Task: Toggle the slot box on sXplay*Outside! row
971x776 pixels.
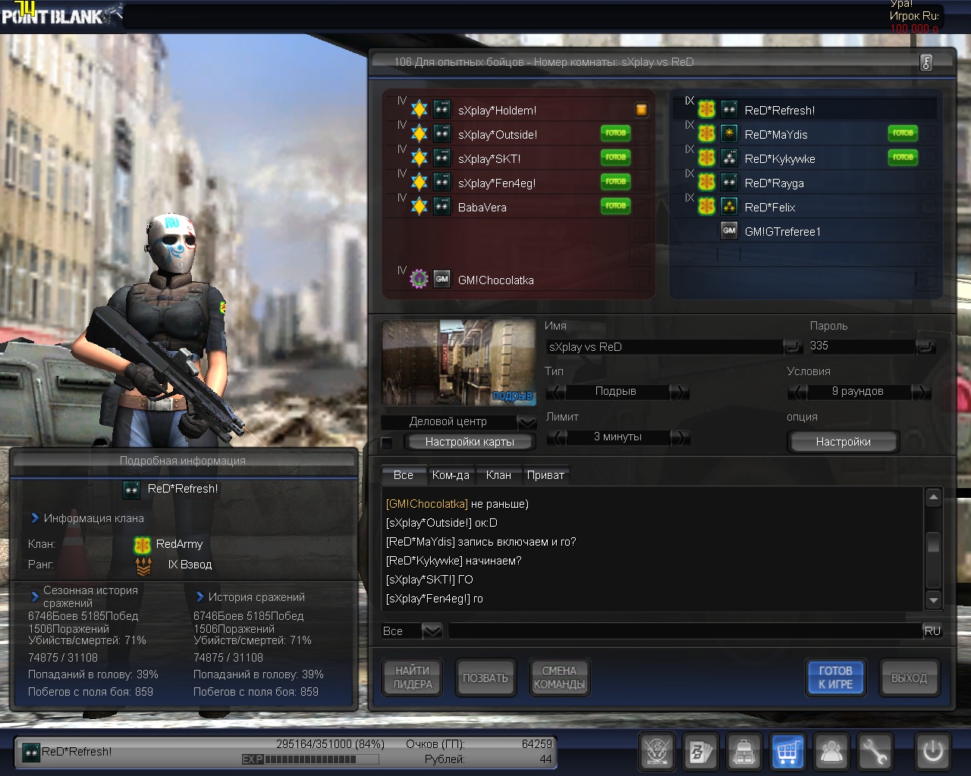Action: [642, 134]
